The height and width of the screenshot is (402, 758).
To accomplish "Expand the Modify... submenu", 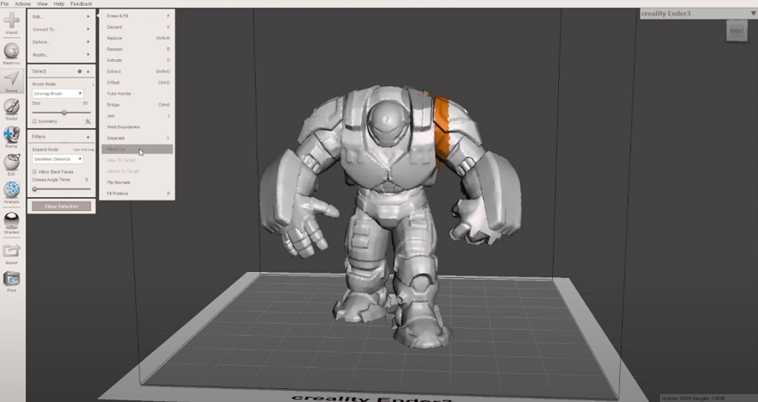I will [x=61, y=54].
